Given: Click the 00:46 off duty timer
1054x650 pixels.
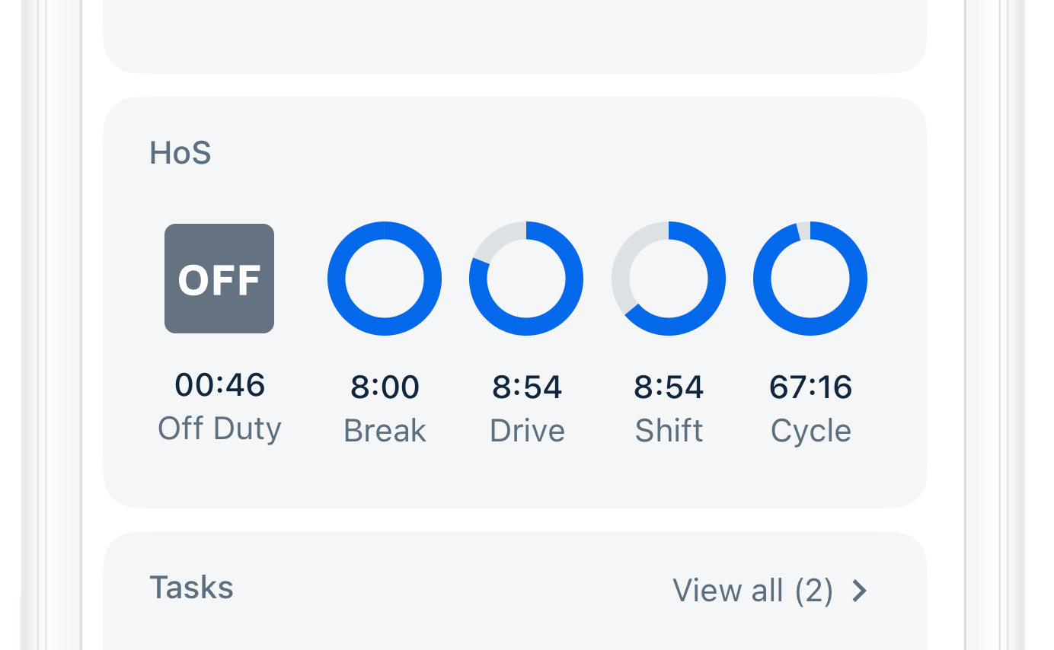Looking at the screenshot, I should (219, 385).
